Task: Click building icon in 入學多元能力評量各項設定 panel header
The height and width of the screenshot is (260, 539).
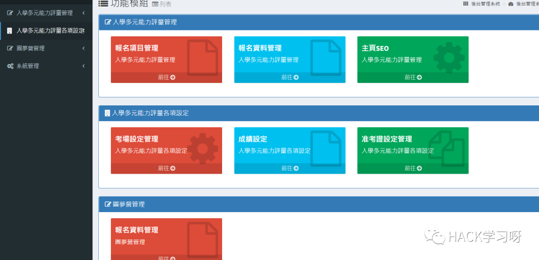Action: coord(107,113)
